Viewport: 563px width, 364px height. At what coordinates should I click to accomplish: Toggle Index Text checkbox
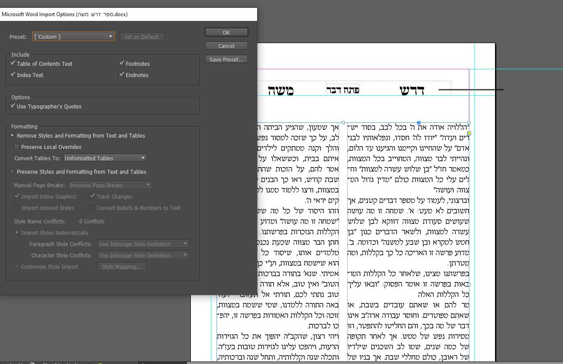(x=13, y=75)
